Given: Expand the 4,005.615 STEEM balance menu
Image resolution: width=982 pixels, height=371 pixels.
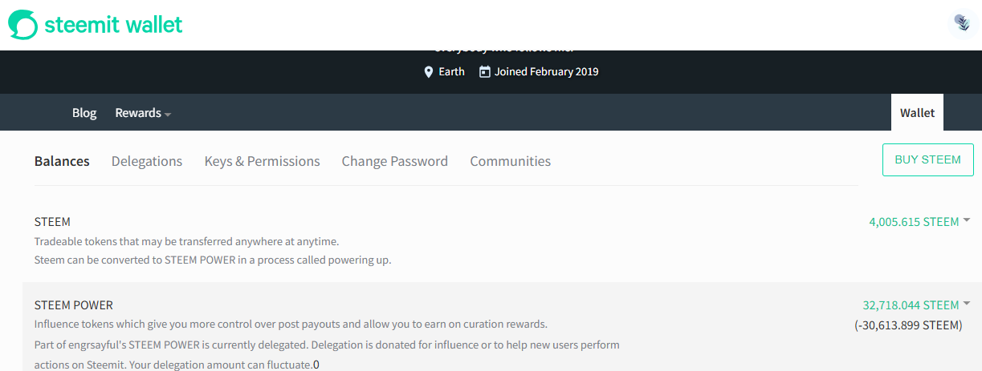Looking at the screenshot, I should pos(919,222).
